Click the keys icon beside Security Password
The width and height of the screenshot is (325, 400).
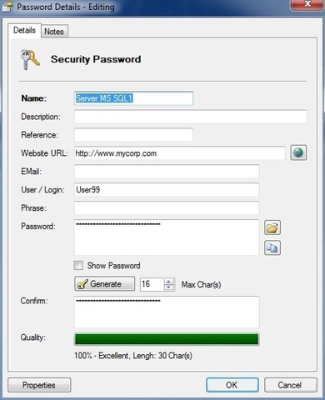(30, 59)
